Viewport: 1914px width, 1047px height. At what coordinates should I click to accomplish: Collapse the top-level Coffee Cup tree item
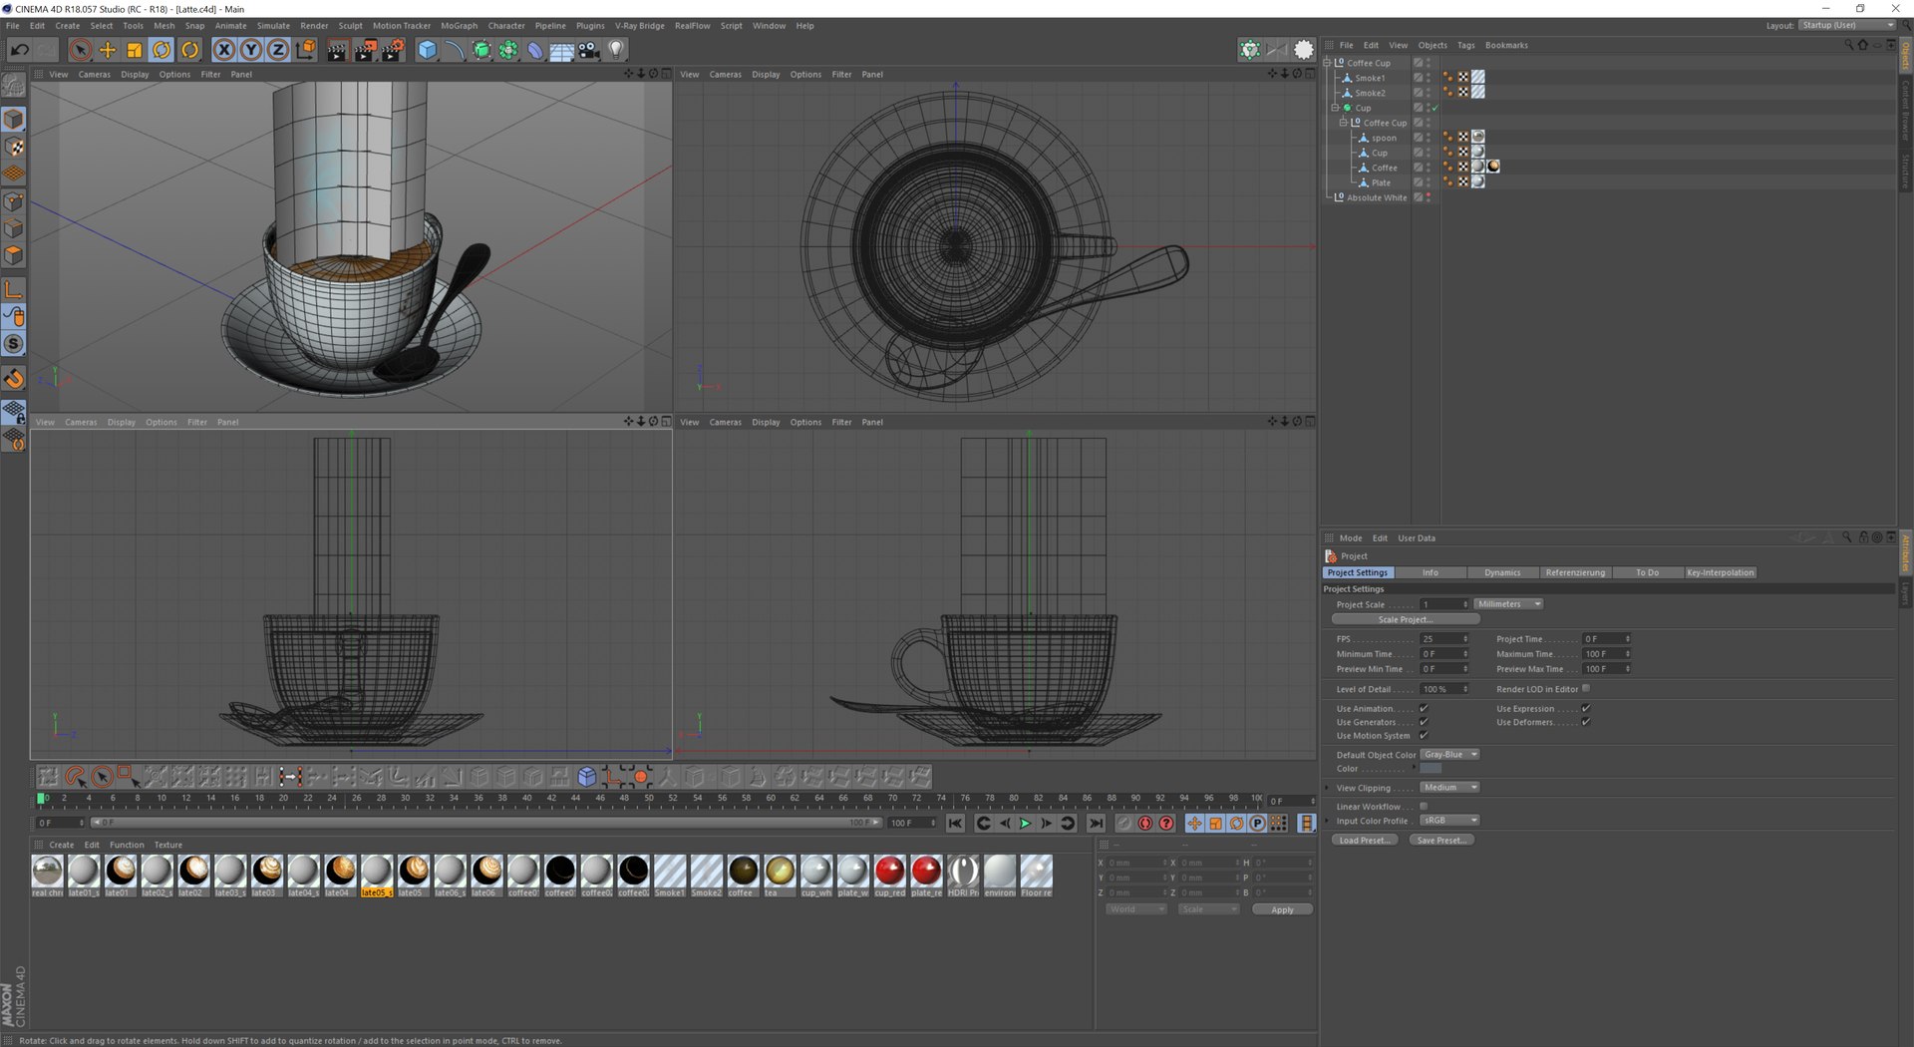tap(1328, 63)
